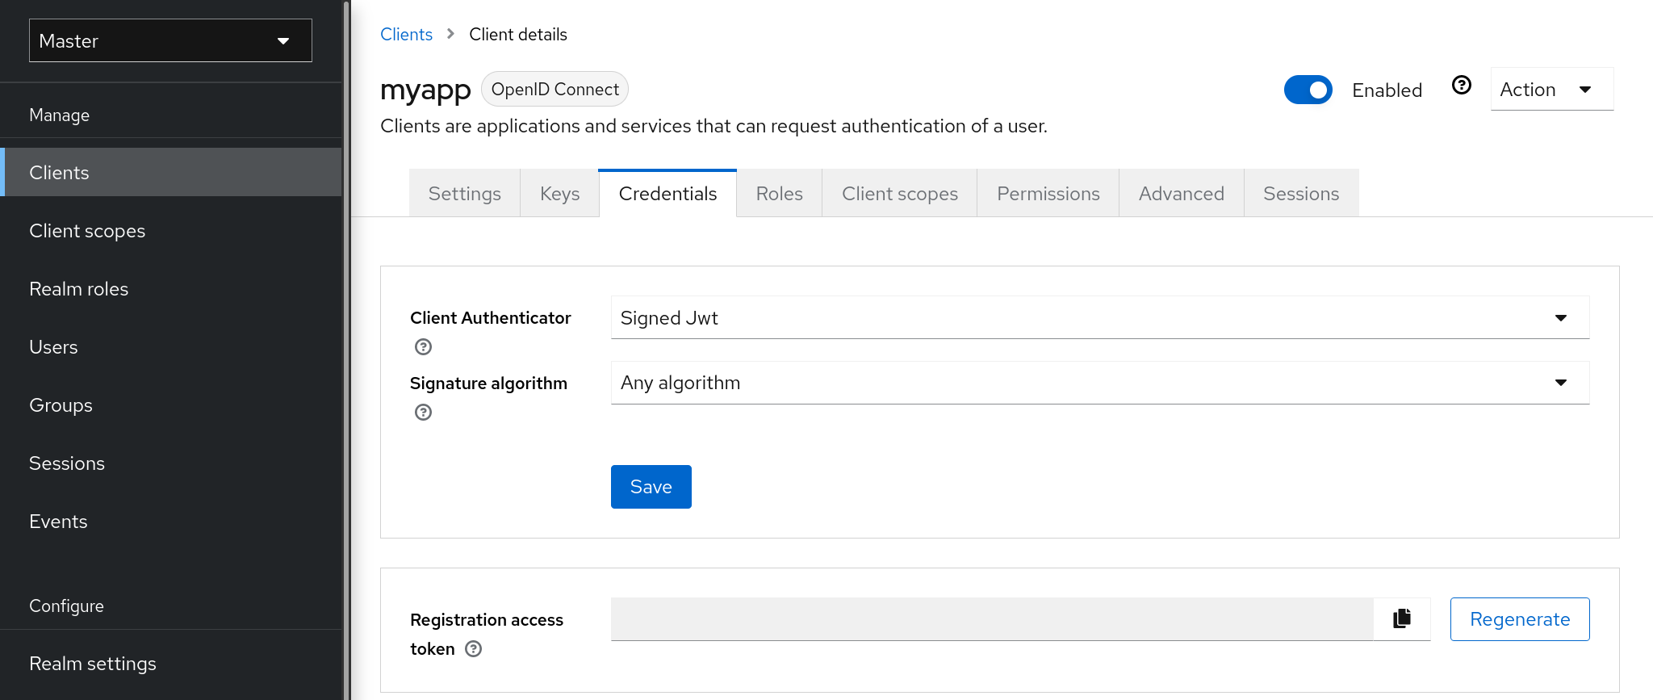Copy the registration access token

tap(1402, 619)
